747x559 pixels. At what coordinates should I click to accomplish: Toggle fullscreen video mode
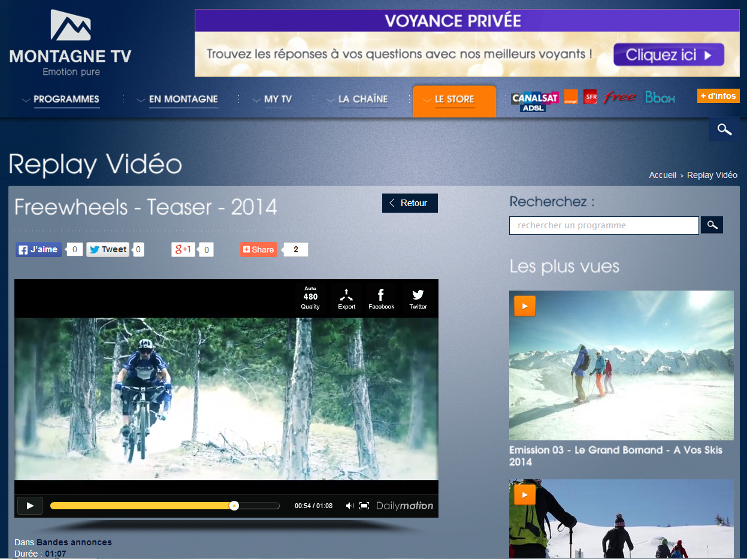[364, 506]
